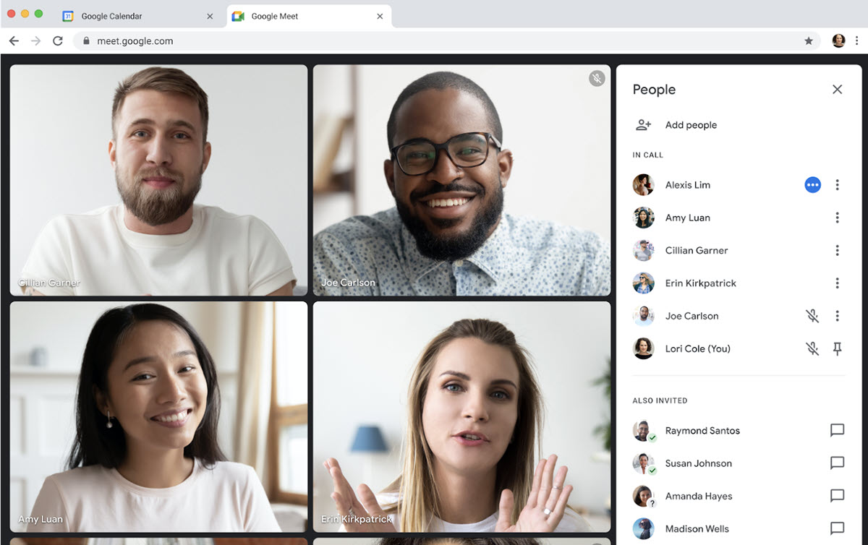Viewport: 868px width, 545px height.
Task: Message Susan Johnson via chat icon
Action: (x=837, y=463)
